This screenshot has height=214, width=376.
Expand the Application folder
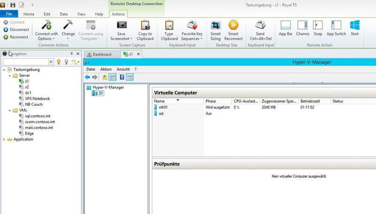coord(4,139)
